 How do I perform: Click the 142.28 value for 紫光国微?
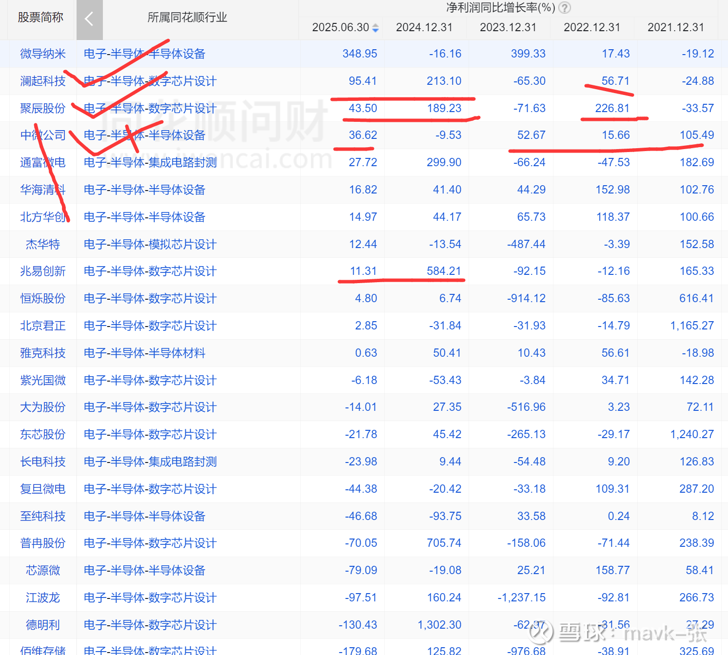[697, 380]
